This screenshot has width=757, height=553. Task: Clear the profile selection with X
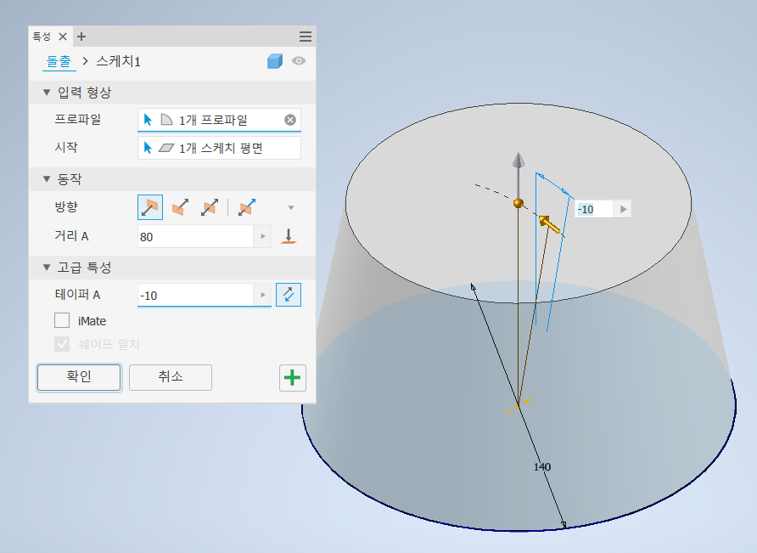290,120
